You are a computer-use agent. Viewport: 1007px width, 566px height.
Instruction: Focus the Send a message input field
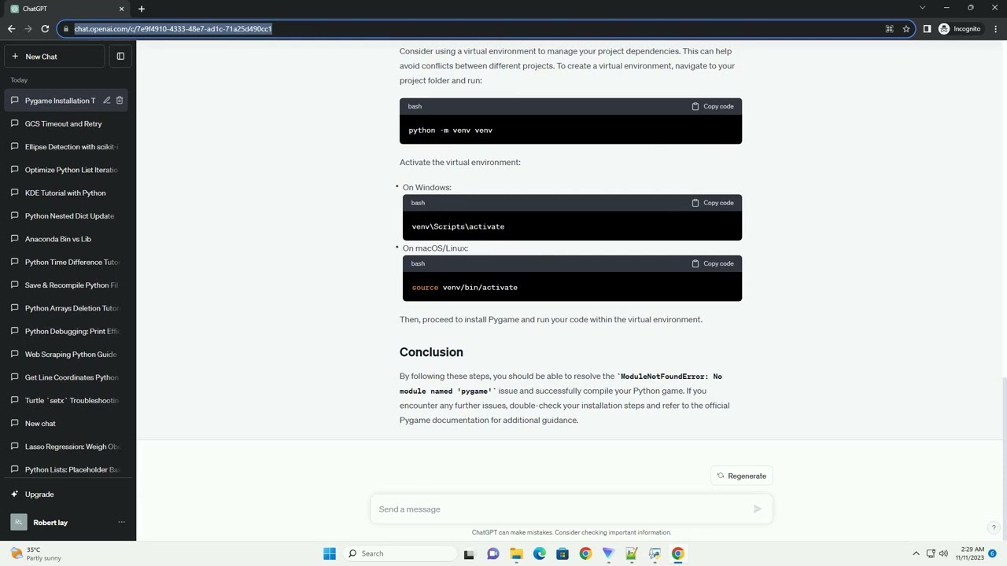pos(563,509)
